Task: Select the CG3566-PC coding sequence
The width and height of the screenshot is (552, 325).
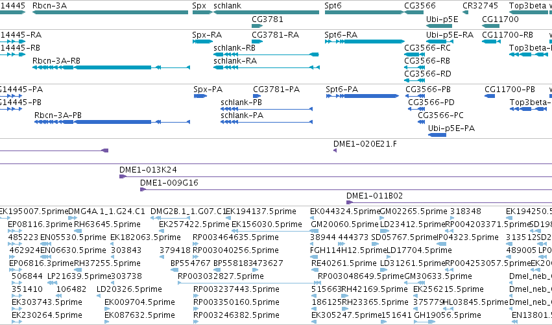Action: click(x=422, y=122)
